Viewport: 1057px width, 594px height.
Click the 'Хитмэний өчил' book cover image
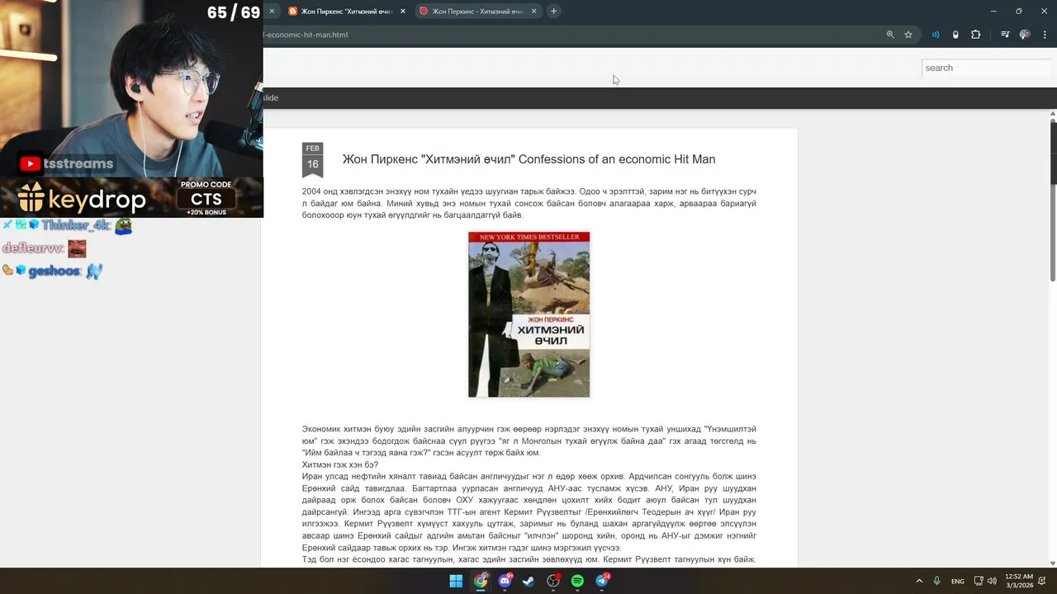pyautogui.click(x=528, y=314)
